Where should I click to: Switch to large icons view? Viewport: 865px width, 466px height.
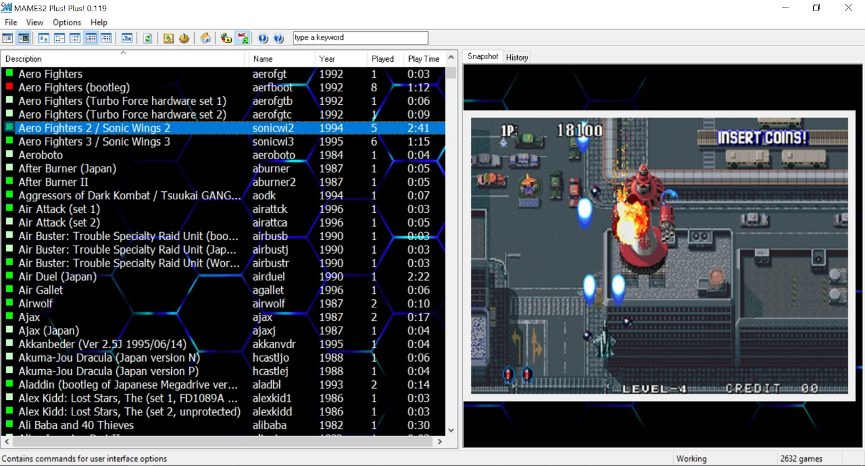[44, 38]
